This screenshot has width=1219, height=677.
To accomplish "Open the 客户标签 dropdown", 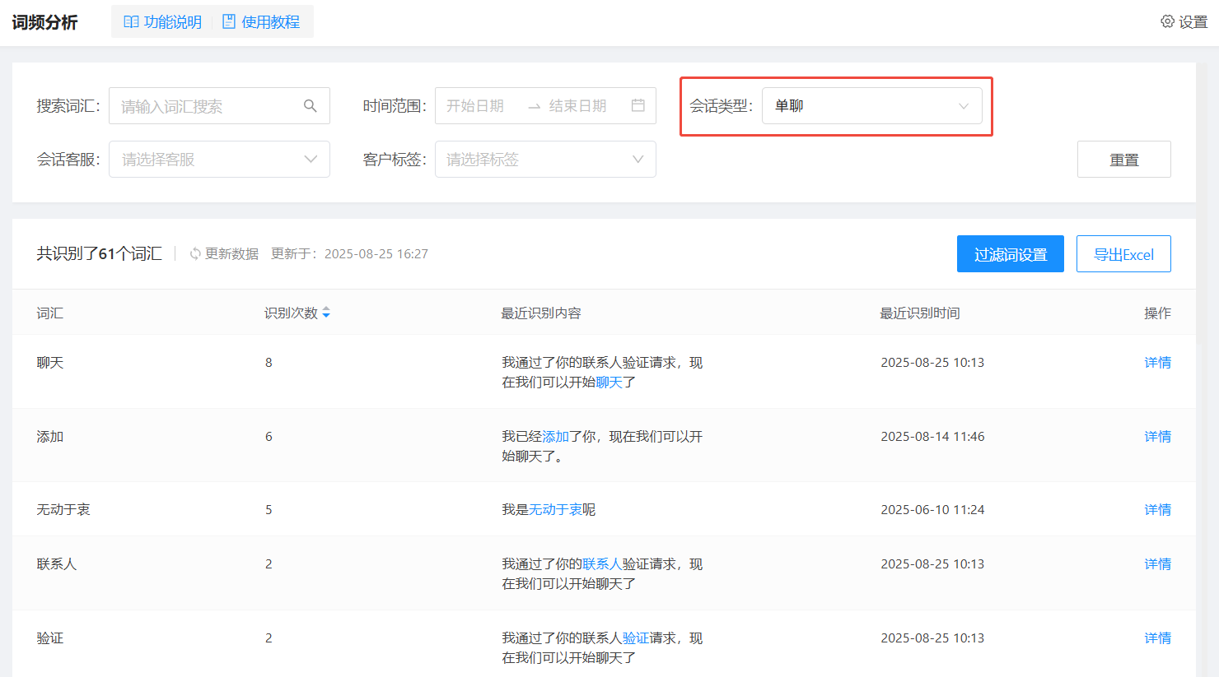I will 545,160.
